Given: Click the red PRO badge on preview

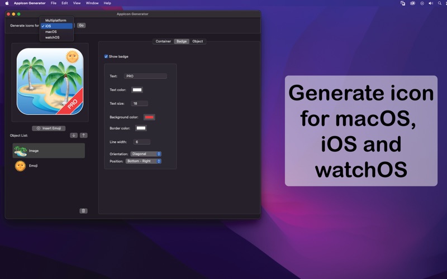Looking at the screenshot, I should [x=72, y=103].
